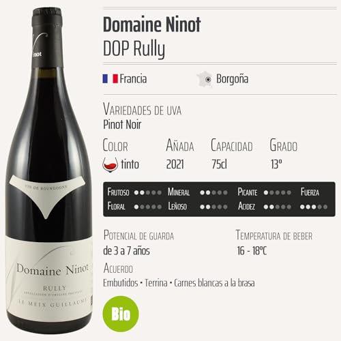Screen dimensions: 341x341
Task: Click the Leñoso rating dots
Action: 213,207
